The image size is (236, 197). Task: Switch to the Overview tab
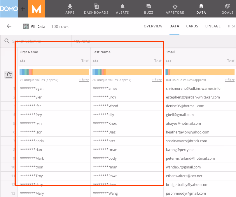coord(153,26)
